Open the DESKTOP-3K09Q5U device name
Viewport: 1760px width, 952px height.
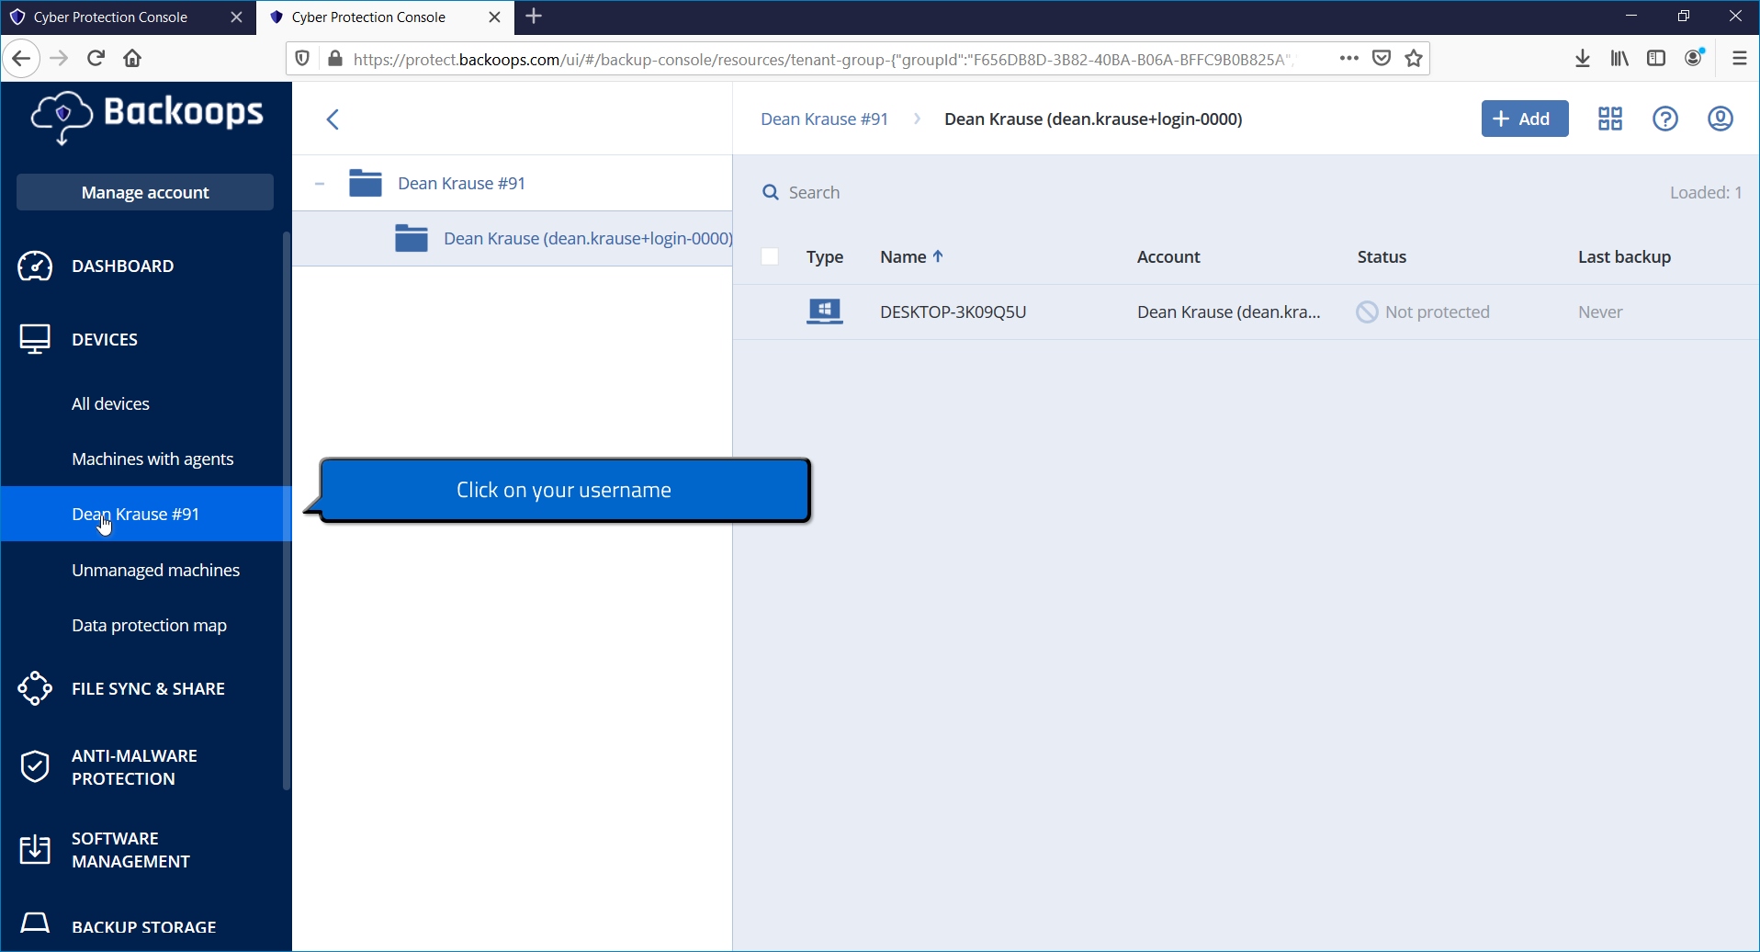click(953, 312)
